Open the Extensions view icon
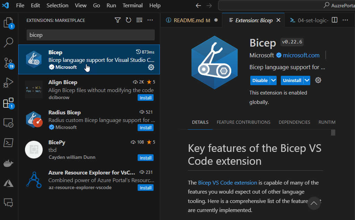355x220 pixels. pyautogui.click(x=9, y=103)
